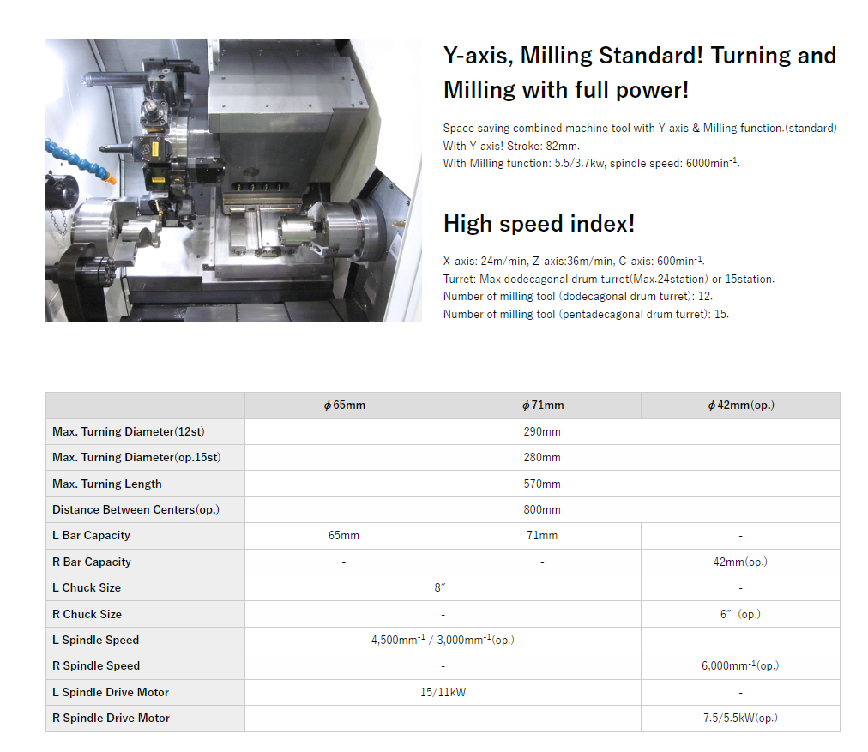Click the 'R Chuck Size' row label
Image resolution: width=868 pixels, height=752 pixels.
coord(87,614)
